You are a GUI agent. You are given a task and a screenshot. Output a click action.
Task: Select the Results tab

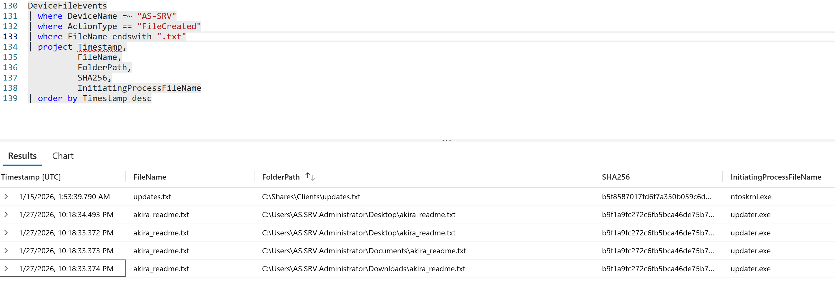click(22, 156)
